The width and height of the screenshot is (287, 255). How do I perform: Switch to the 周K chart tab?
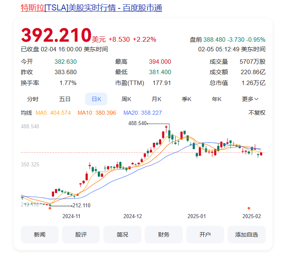pyautogui.click(x=126, y=99)
